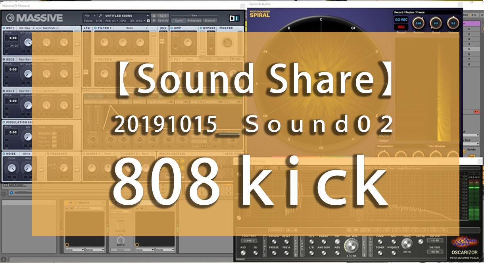Click the DB TOP +6 dB field

pyautogui.click(x=435, y=241)
